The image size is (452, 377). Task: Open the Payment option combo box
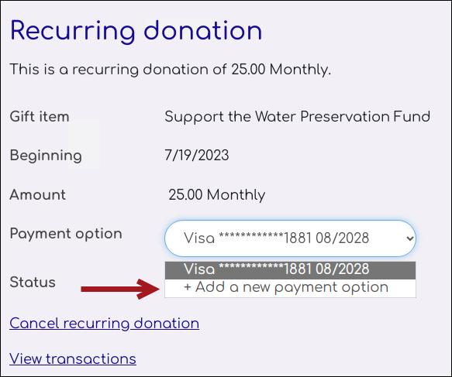[x=290, y=238]
